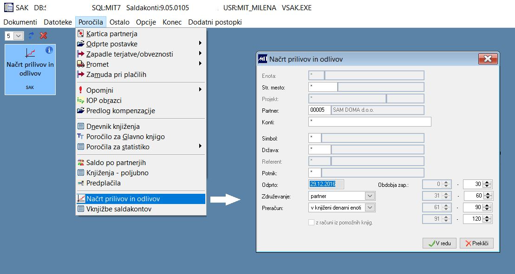The height and width of the screenshot is (274, 515).
Task: Click the Promet truck icon
Action: point(80,64)
